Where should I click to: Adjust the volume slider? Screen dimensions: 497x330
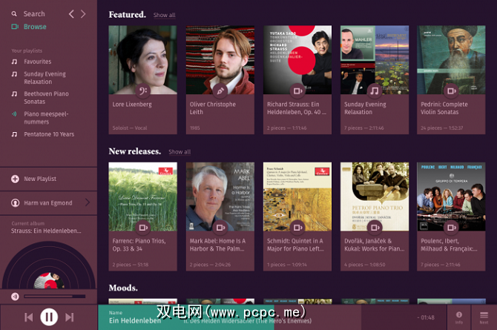point(55,297)
